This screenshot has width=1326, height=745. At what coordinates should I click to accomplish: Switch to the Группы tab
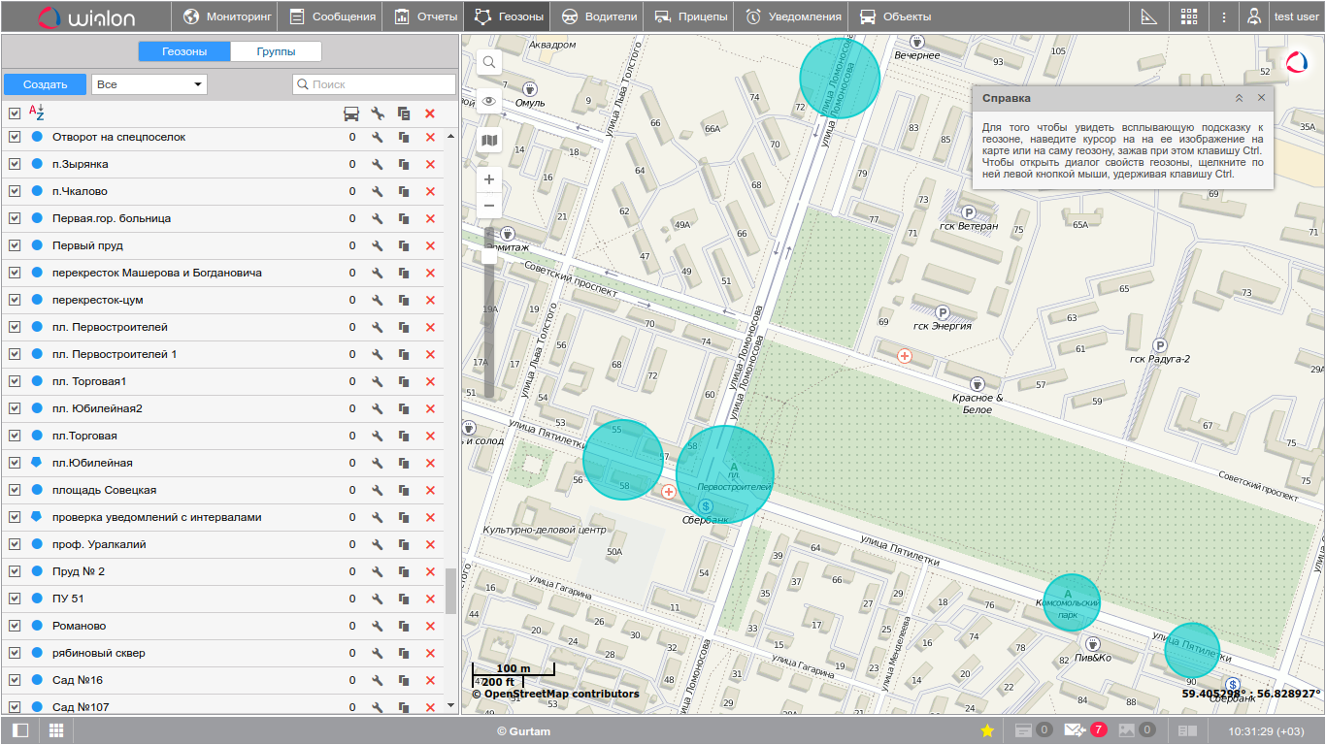[276, 52]
